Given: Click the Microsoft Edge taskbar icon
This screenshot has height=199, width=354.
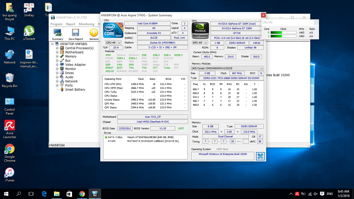Looking at the screenshot, I should 44,194.
